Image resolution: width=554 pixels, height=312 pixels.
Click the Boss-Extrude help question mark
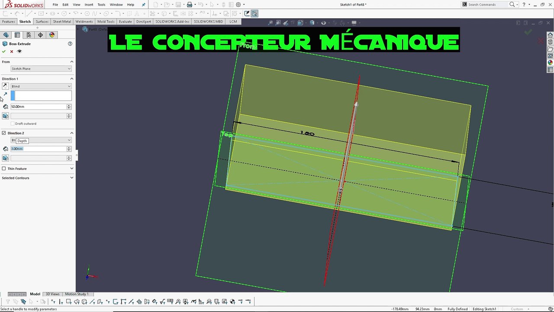pyautogui.click(x=70, y=44)
